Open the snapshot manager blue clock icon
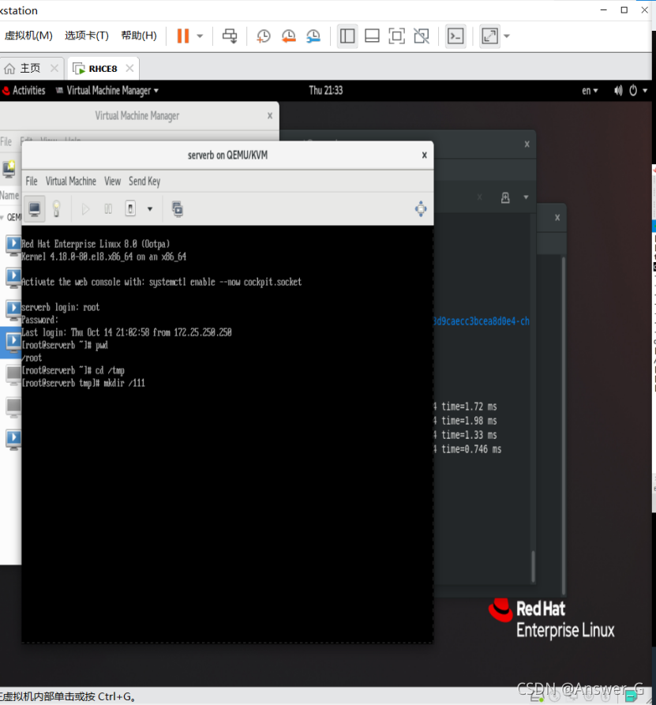656x705 pixels. pyautogui.click(x=313, y=36)
